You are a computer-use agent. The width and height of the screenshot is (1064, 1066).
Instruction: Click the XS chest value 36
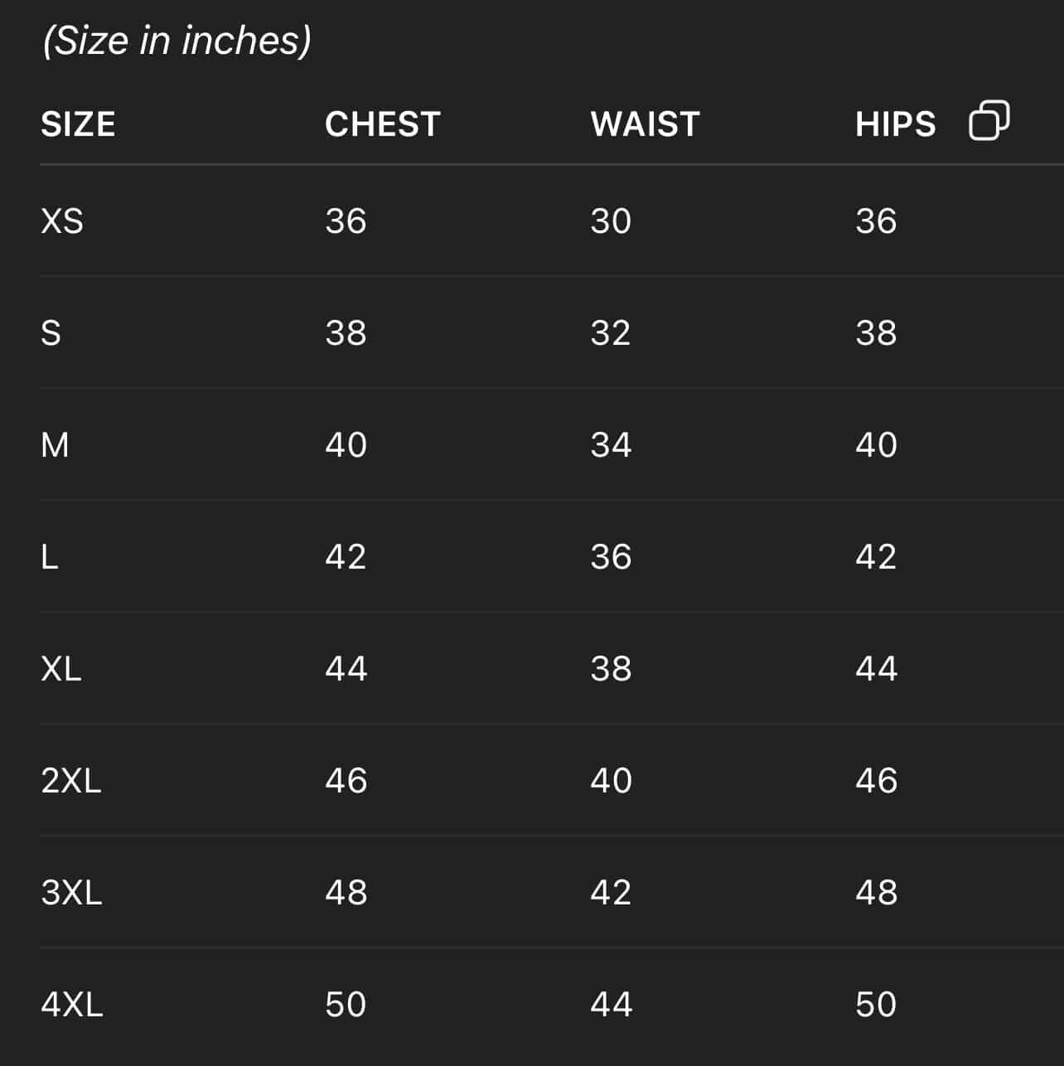346,221
